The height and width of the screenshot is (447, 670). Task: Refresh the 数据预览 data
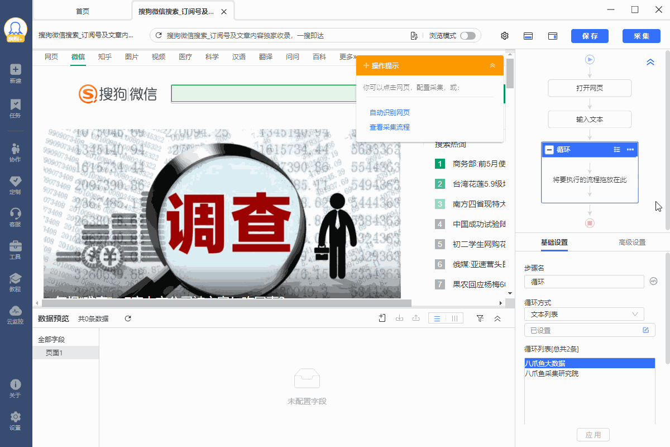point(128,318)
